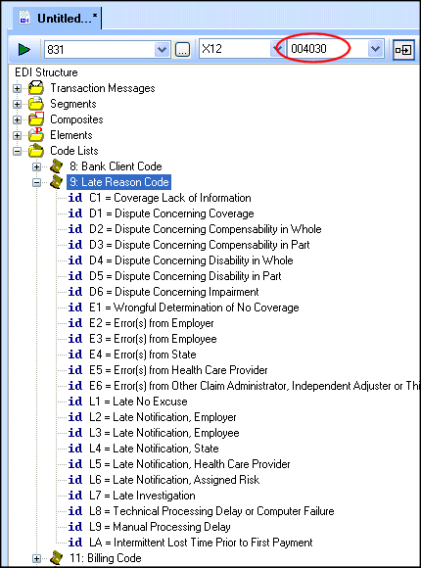
Task: Open the 004030 version dropdown arrow
Action: coord(375,49)
